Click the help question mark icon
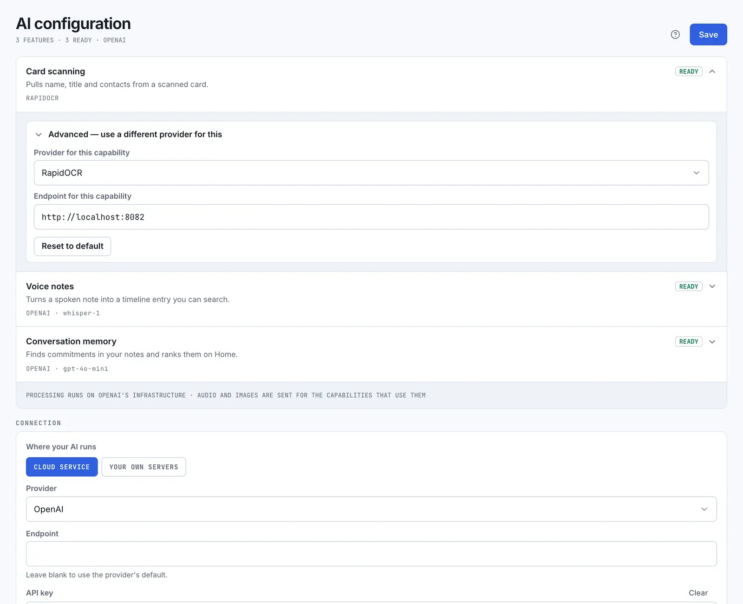 pyautogui.click(x=675, y=34)
